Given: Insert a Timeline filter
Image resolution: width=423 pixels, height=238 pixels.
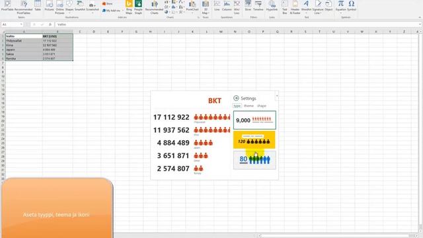Looking at the screenshot, I should click(x=258, y=6).
